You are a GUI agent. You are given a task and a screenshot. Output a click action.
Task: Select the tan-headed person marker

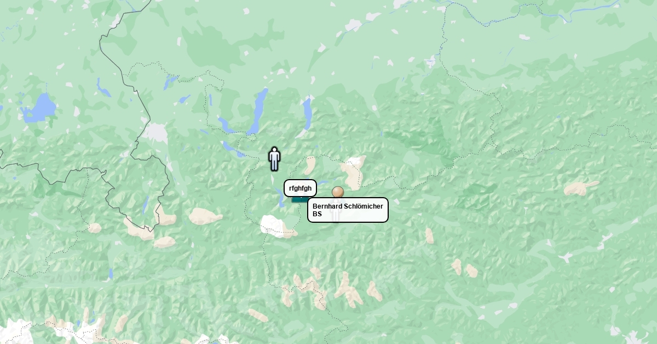tap(338, 192)
